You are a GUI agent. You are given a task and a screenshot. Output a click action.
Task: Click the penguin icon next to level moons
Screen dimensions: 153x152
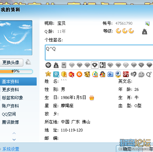pyautogui.click(x=145, y=31)
